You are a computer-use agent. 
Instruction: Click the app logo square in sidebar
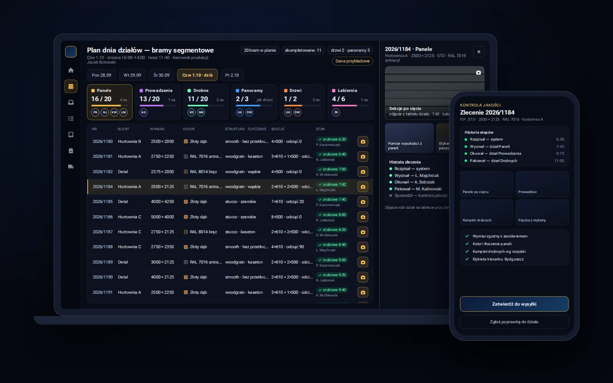point(71,52)
